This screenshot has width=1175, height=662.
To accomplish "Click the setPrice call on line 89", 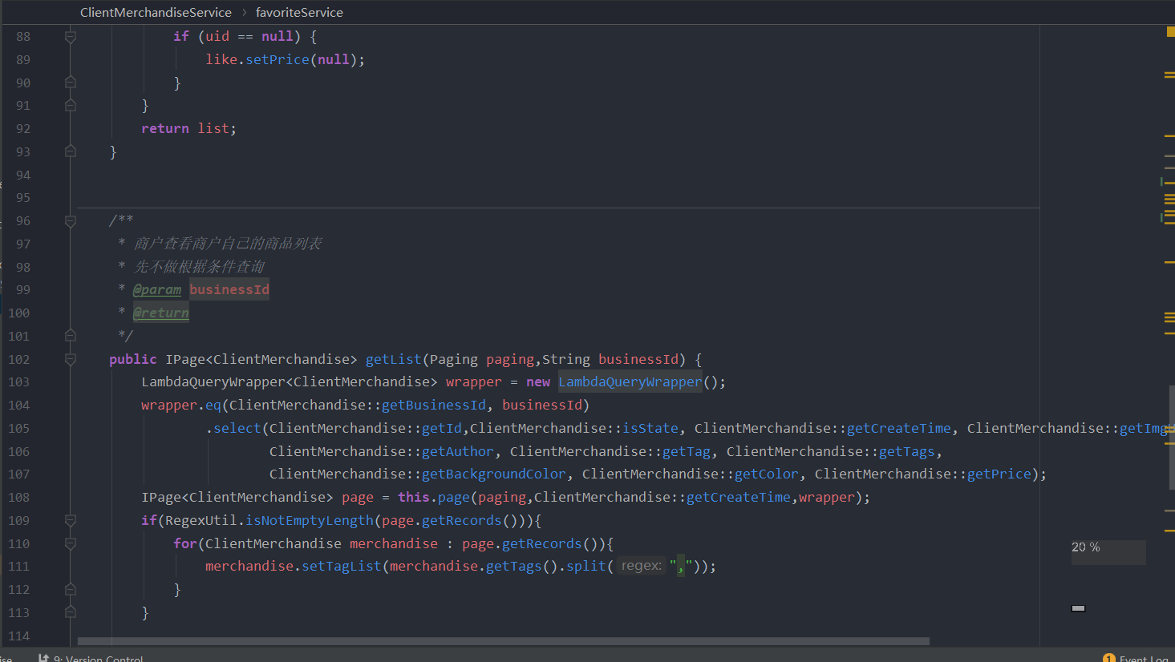I will (x=278, y=59).
